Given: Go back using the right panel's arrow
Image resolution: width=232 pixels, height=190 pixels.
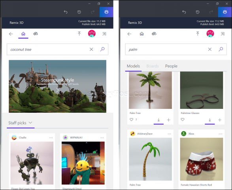Looking at the screenshot, I should [x=129, y=34].
